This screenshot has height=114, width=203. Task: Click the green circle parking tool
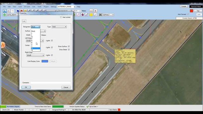coord(4,15)
